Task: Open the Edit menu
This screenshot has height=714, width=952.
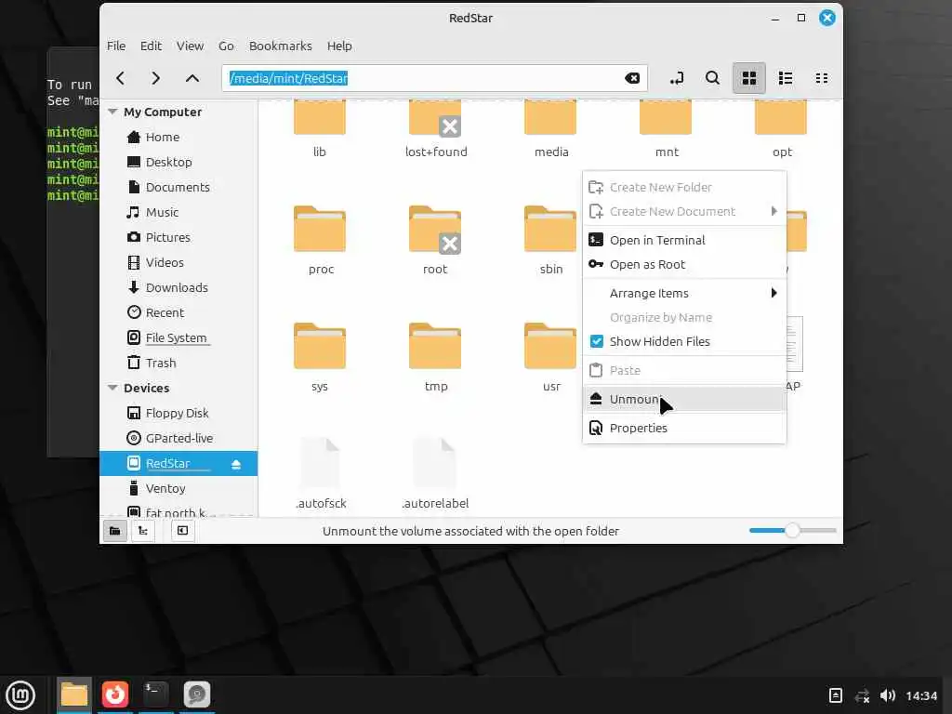Action: [151, 46]
